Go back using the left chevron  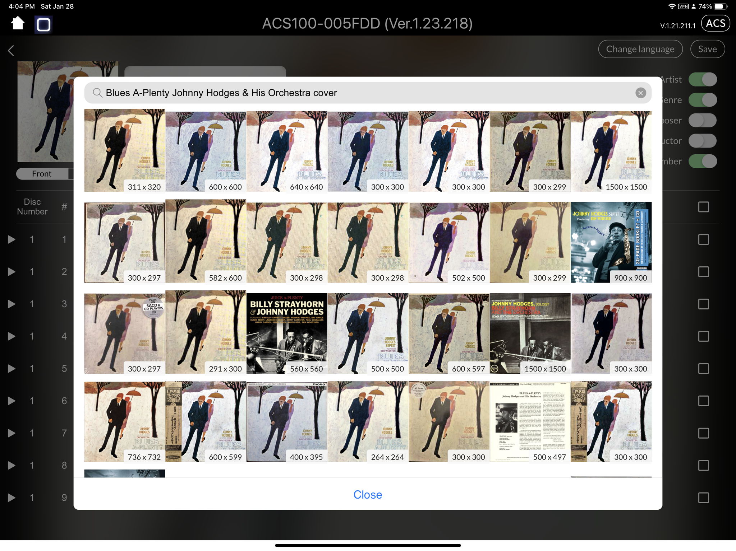click(x=11, y=50)
